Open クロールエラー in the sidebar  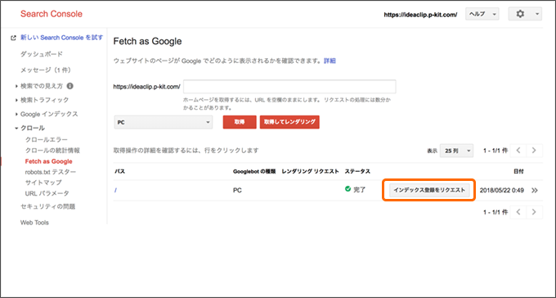click(x=47, y=140)
